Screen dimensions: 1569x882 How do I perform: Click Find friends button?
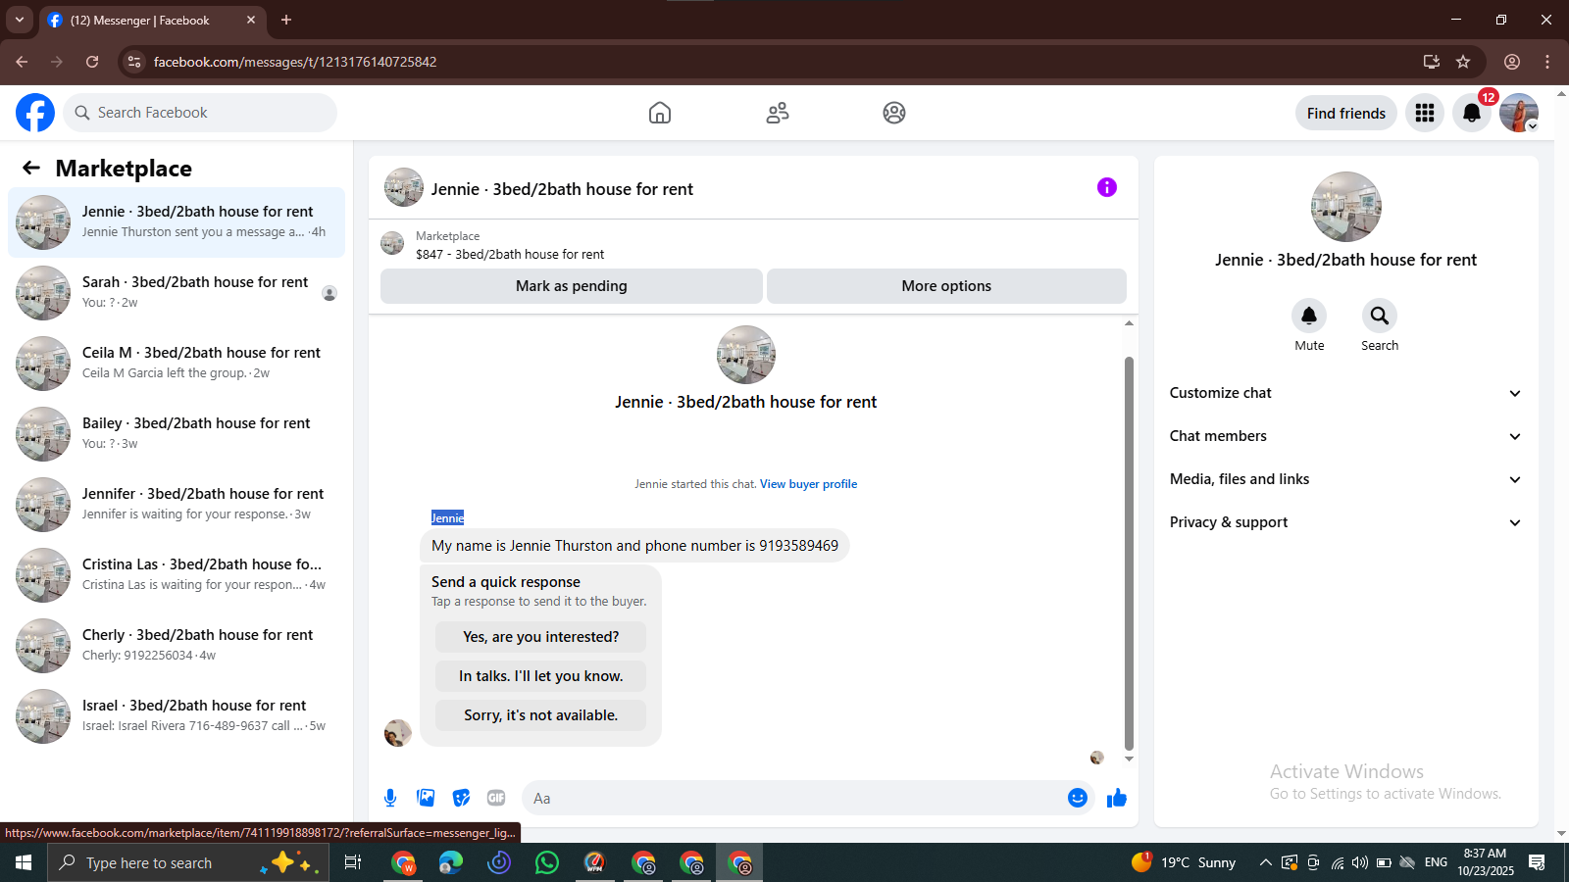(x=1346, y=113)
